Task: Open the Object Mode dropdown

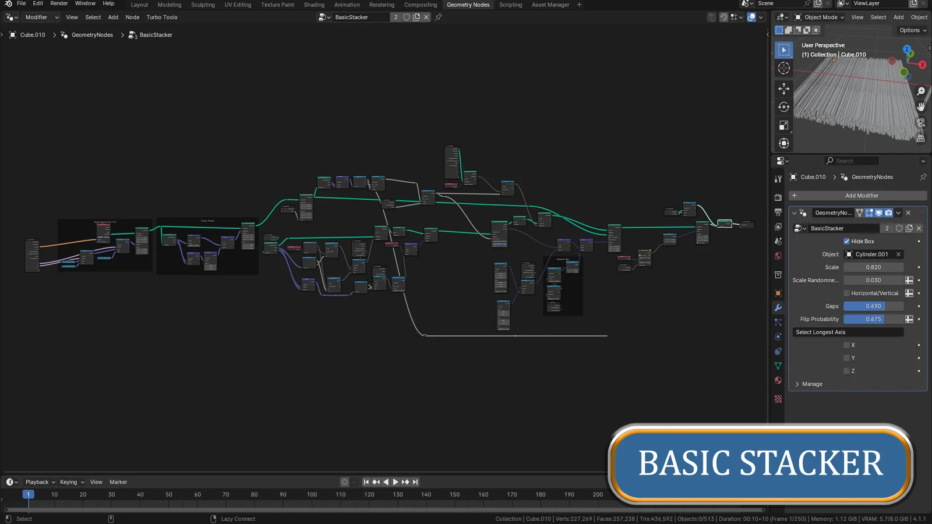Action: point(818,17)
